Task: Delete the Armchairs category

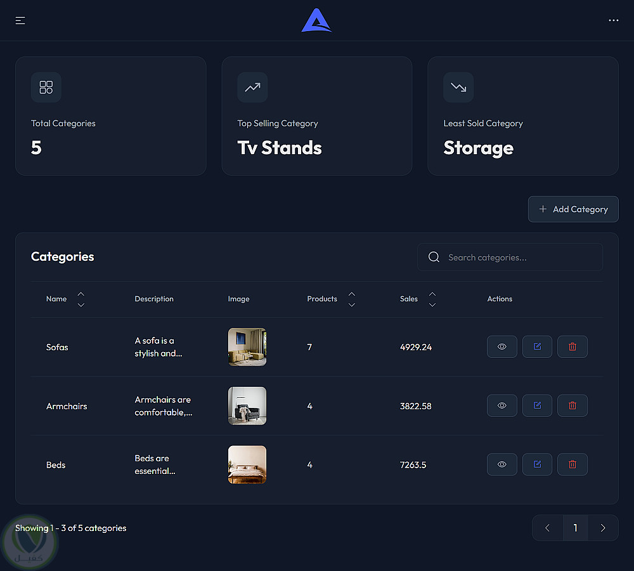Action: pyautogui.click(x=572, y=405)
